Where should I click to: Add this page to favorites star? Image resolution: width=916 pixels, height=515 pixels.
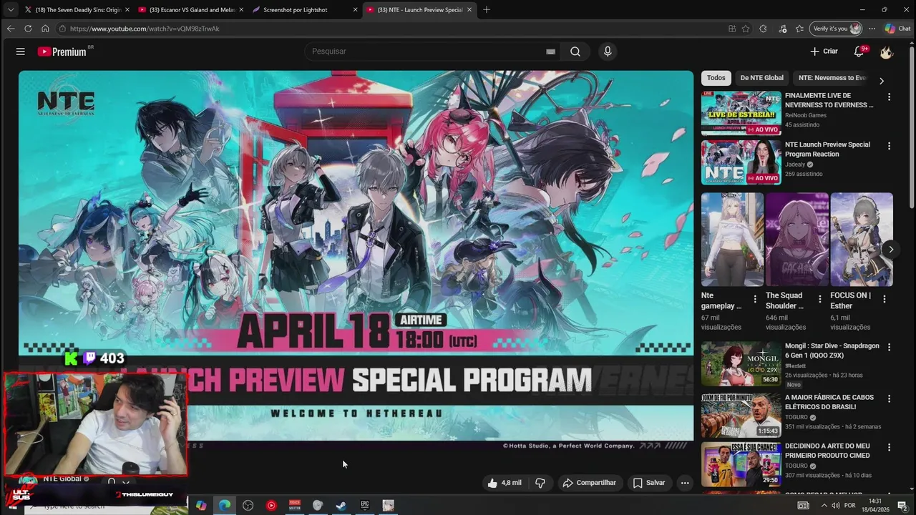[746, 29]
